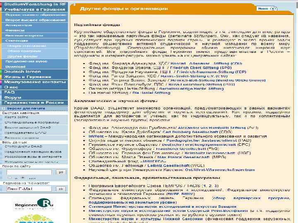Click the 'ok' newsletter subscribe button
Image resolution: width=298 pixels, height=223 pixels.
pos(61,189)
